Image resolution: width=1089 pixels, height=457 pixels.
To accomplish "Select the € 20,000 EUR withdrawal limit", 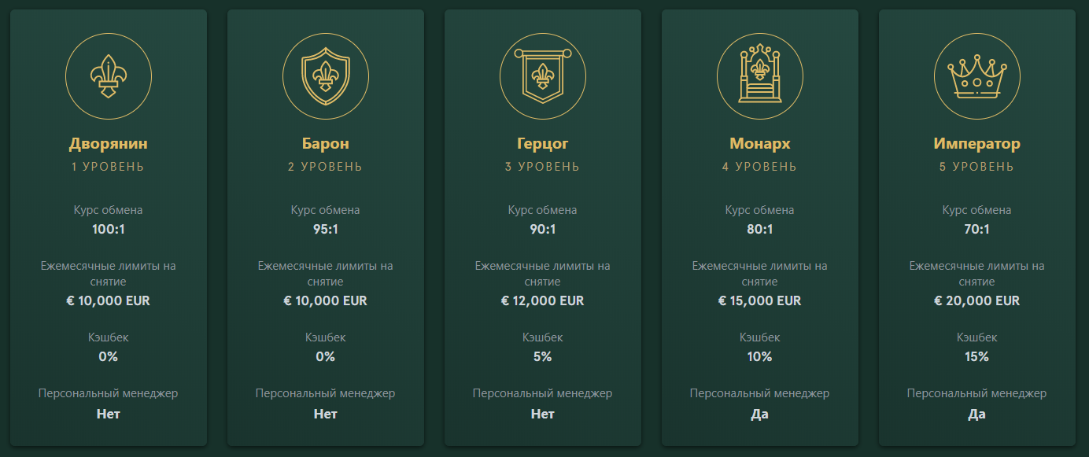I will click(977, 300).
